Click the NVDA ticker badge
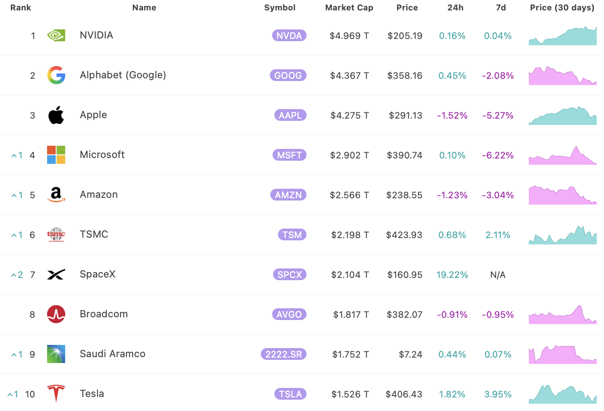Screen dimensions: 604x411 click(289, 35)
